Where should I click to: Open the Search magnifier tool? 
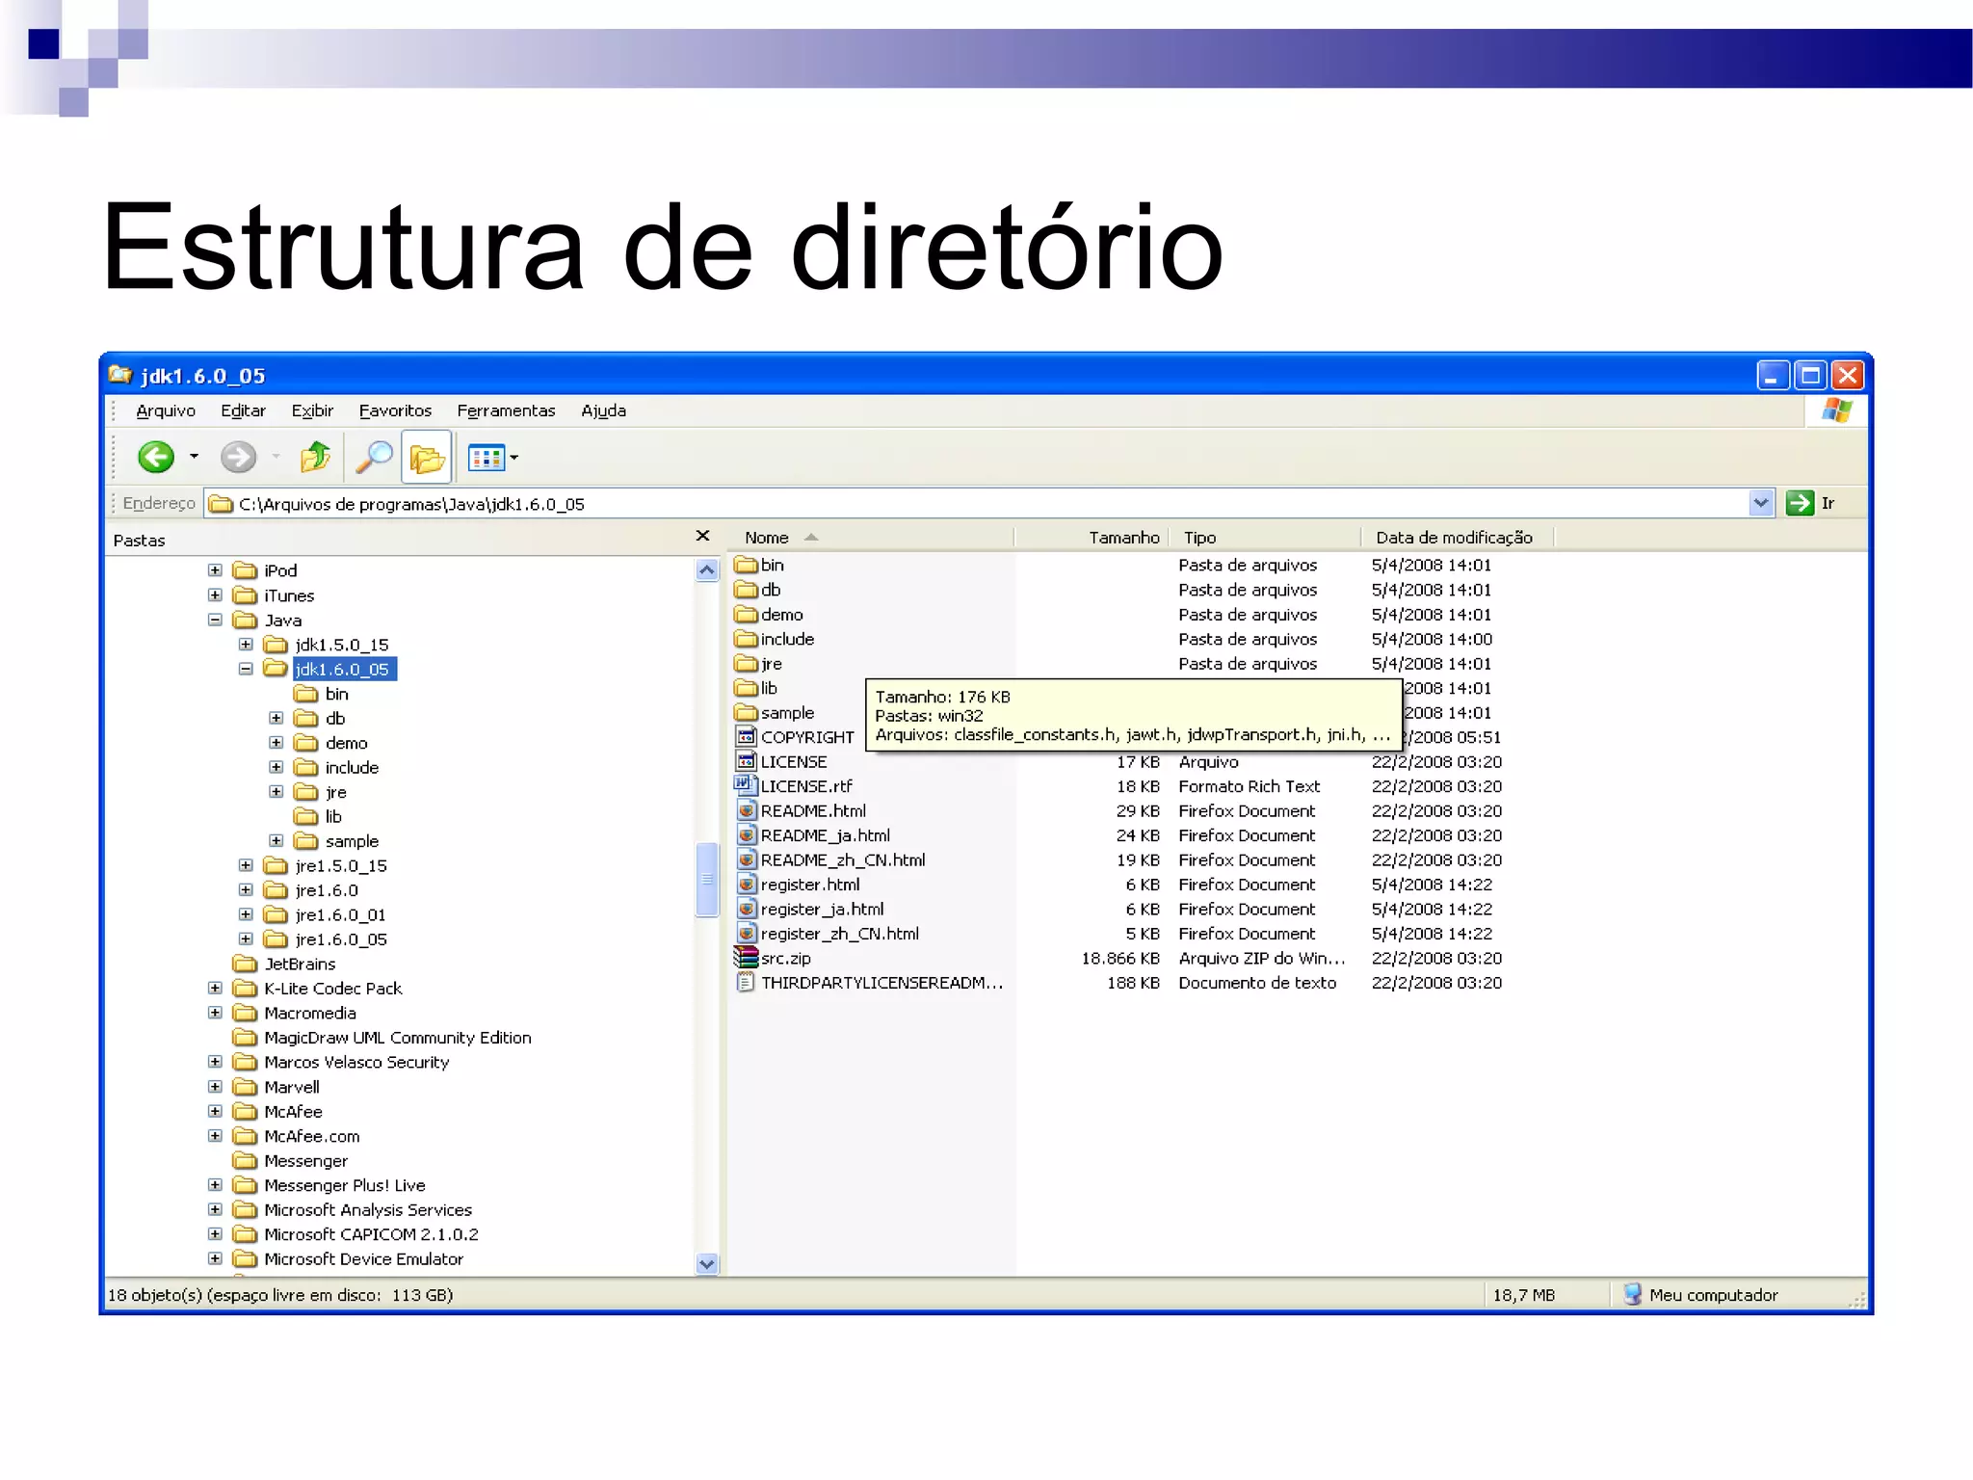point(374,457)
